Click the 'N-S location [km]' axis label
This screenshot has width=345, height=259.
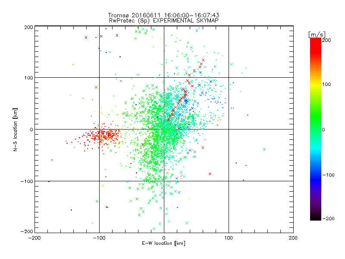click(x=15, y=129)
